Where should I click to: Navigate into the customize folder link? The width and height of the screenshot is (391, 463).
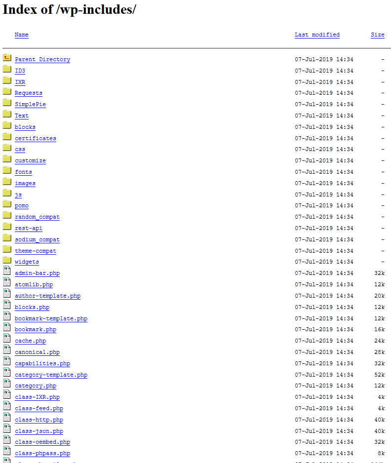coord(30,160)
